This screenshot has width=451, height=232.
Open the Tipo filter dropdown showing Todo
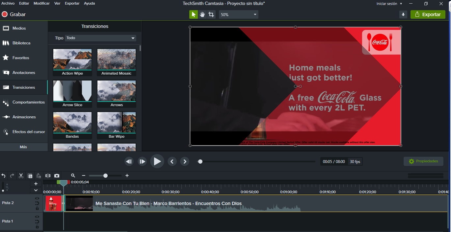100,38
